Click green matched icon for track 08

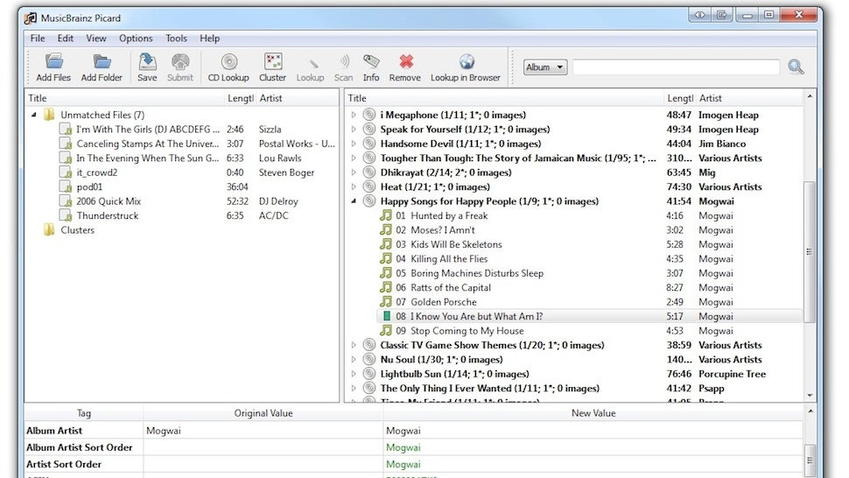pyautogui.click(x=387, y=316)
